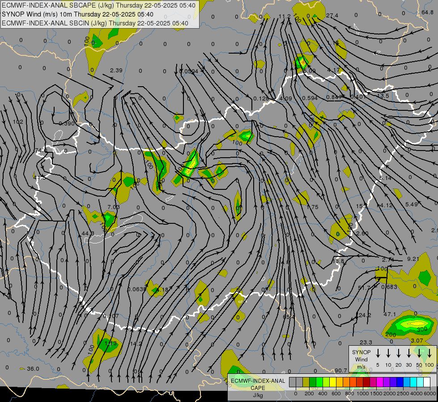Click the 0.128 value on the map
438x402 pixels.
pyautogui.click(x=261, y=98)
